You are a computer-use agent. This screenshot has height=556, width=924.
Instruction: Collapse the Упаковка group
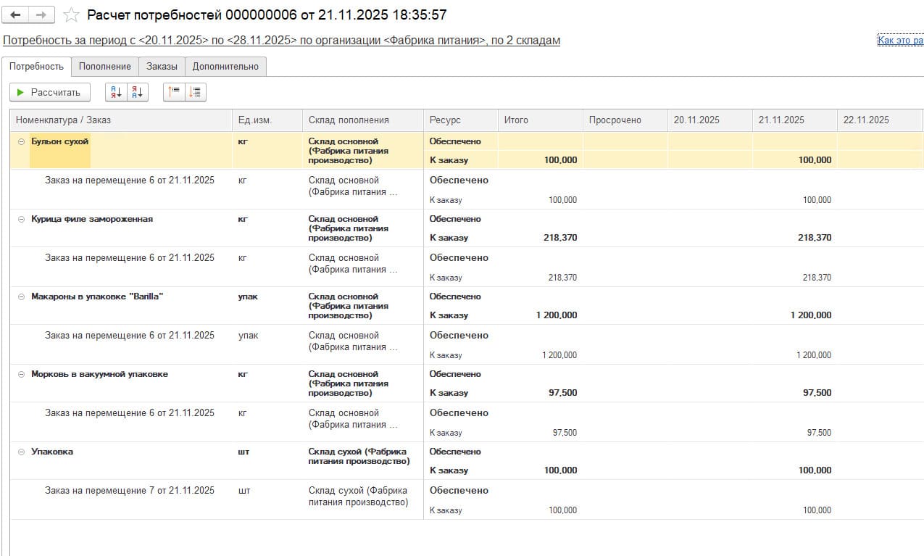[21, 452]
